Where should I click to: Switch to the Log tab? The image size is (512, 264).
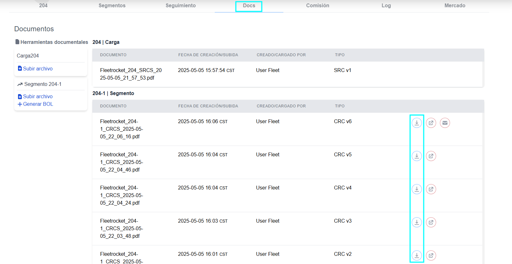pyautogui.click(x=386, y=5)
